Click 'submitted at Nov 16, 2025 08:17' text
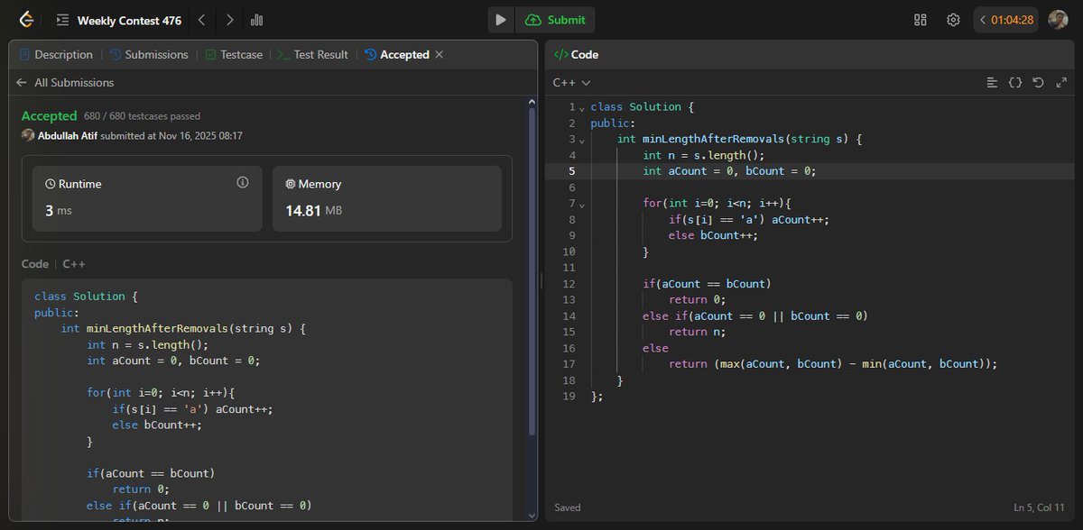Image resolution: width=1083 pixels, height=530 pixels. pyautogui.click(x=171, y=135)
